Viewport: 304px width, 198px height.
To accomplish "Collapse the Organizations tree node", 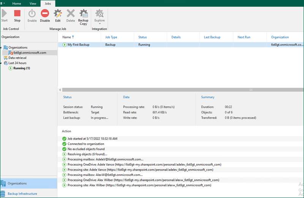I will pos(1,48).
